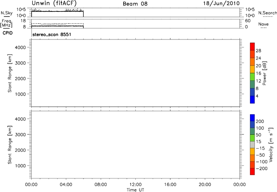The height and width of the screenshot is (192, 277).
Task: Click the frequency axis value '18'
Action: pyautogui.click(x=23, y=21)
